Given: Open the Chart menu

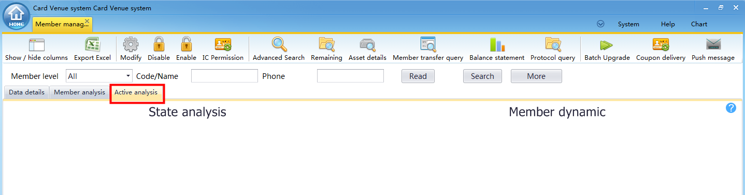Looking at the screenshot, I should click(x=699, y=24).
